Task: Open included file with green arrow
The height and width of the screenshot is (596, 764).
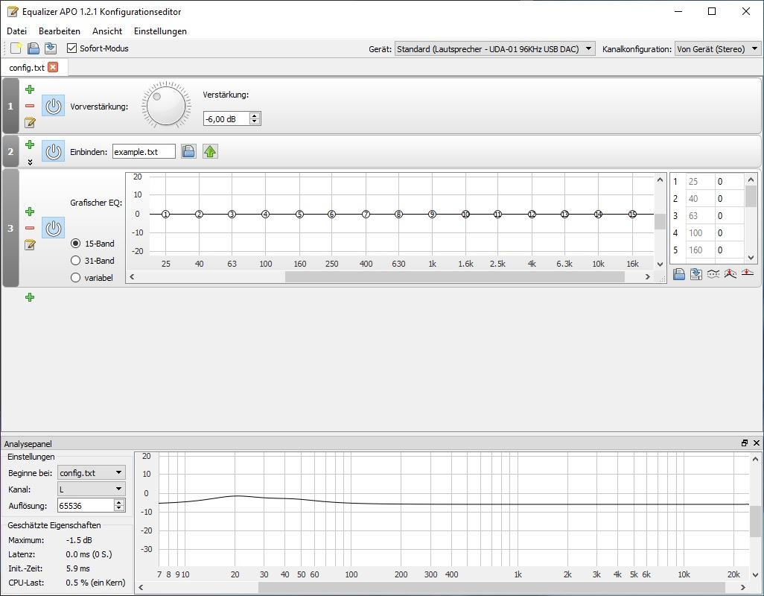Action: point(210,151)
